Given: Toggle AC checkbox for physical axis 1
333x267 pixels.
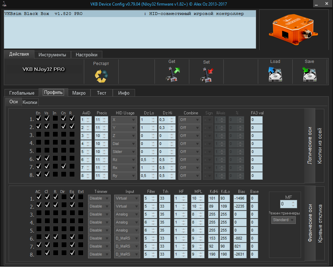Looking at the screenshot, I should click(x=39, y=197).
